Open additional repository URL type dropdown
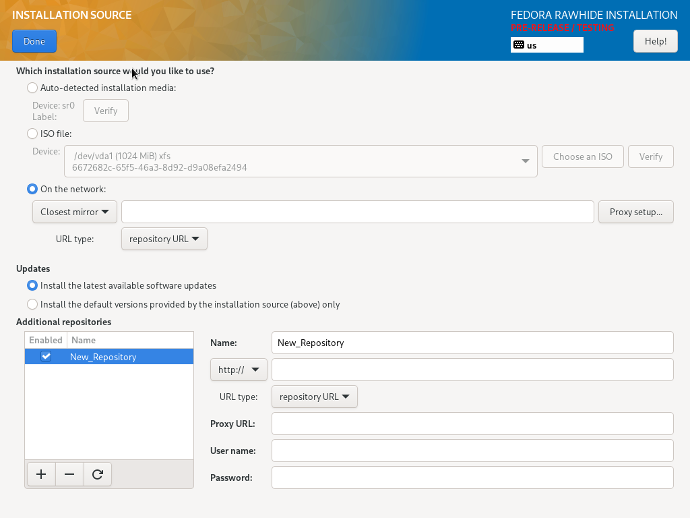This screenshot has height=518, width=690. pos(314,397)
